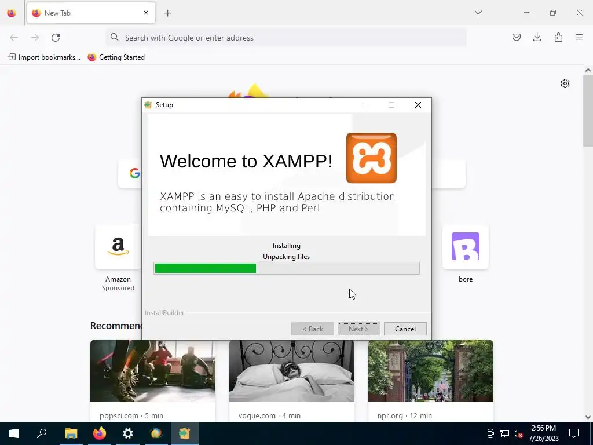Click the page vertical scrollbar thumb

(588, 111)
